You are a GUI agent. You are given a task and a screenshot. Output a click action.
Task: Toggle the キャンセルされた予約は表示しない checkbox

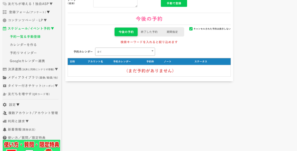[x=191, y=29]
